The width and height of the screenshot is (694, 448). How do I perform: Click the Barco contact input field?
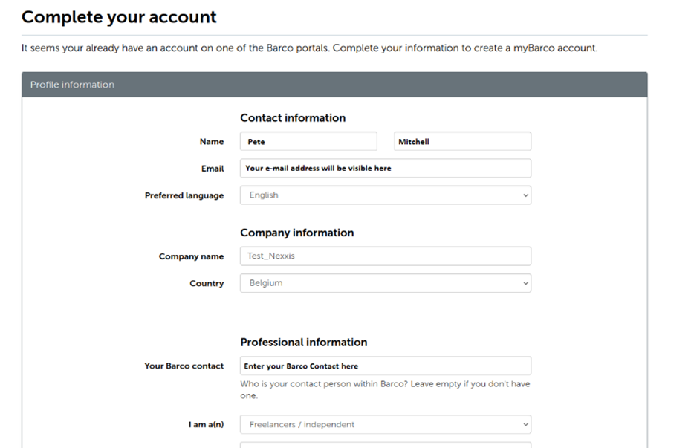[385, 366]
